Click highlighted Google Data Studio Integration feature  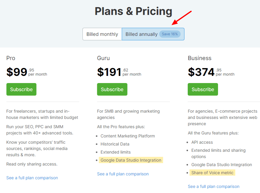131,160
